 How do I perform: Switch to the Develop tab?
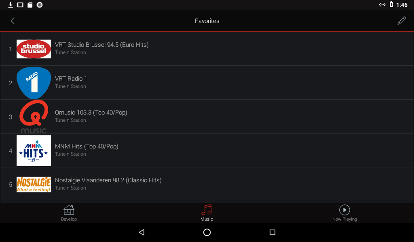click(x=69, y=213)
